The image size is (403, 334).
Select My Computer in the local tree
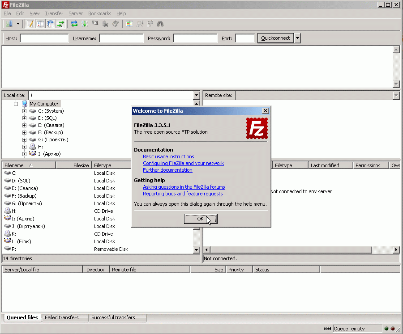[x=44, y=104]
